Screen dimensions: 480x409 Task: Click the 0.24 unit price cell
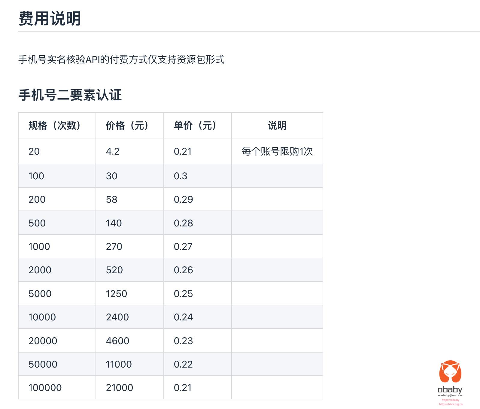(x=183, y=317)
